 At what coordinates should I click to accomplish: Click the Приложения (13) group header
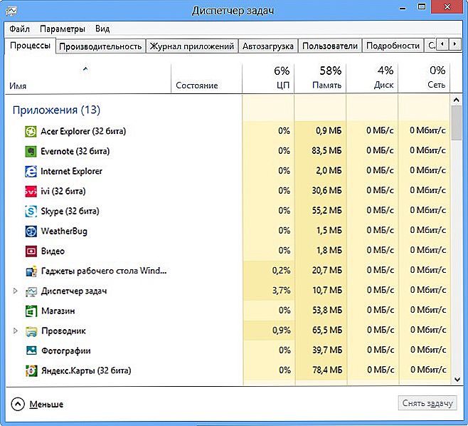(56, 110)
